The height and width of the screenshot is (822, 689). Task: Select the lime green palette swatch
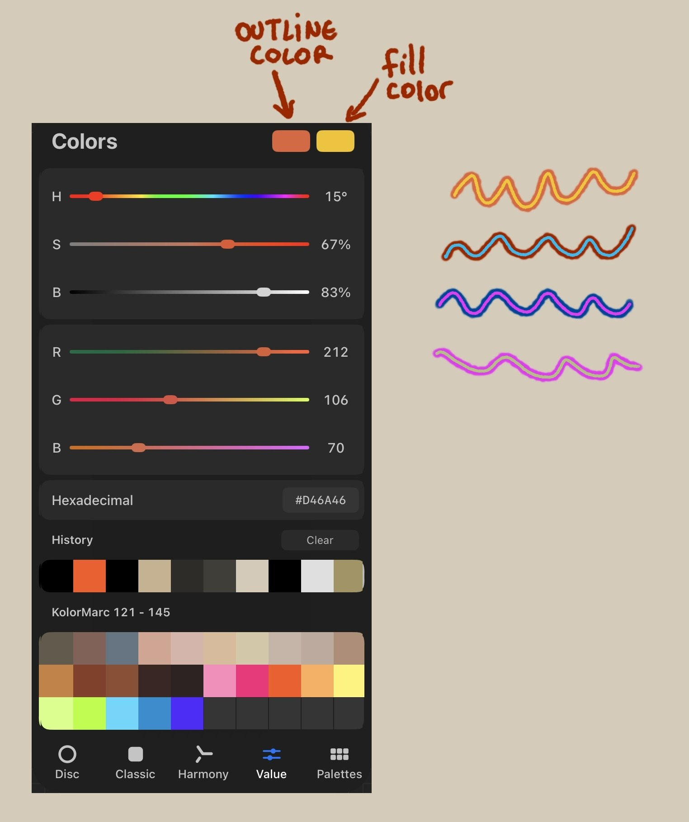[x=90, y=713]
